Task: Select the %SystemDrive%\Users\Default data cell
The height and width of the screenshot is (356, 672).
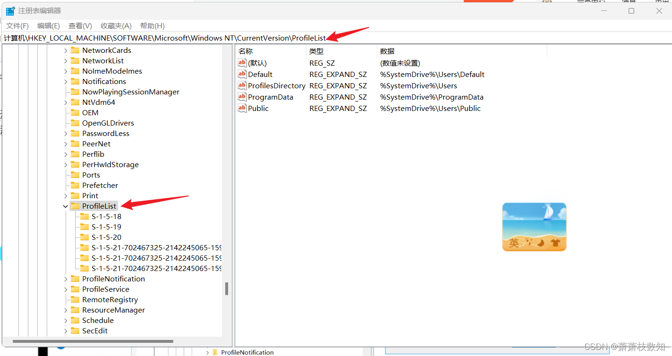Action: 433,75
